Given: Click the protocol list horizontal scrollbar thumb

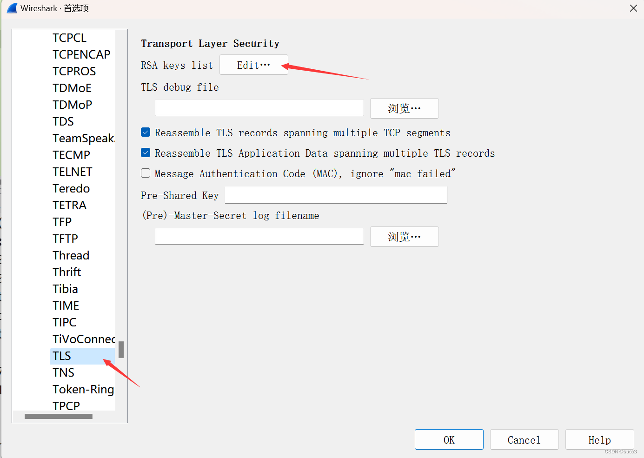Looking at the screenshot, I should 59,417.
